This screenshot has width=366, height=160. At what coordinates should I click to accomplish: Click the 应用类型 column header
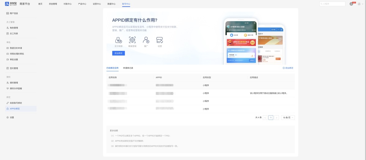coord(207,77)
